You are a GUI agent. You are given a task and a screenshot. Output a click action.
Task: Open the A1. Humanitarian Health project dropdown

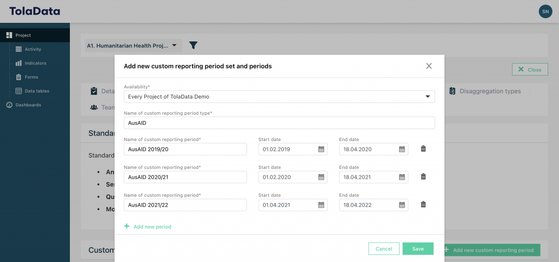(x=133, y=46)
